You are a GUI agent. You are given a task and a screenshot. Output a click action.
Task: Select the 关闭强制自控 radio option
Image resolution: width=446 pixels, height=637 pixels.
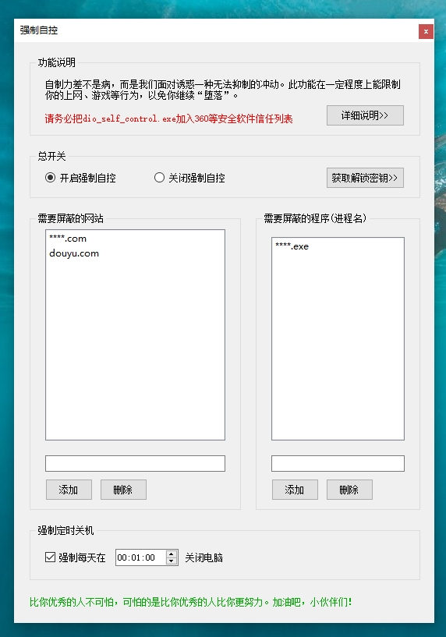pyautogui.click(x=159, y=178)
